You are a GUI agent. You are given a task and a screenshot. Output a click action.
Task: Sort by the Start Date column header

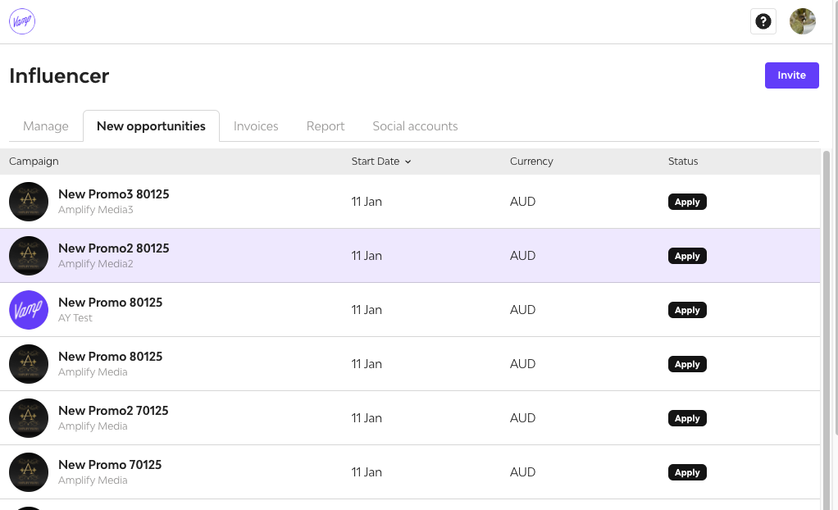[381, 162]
